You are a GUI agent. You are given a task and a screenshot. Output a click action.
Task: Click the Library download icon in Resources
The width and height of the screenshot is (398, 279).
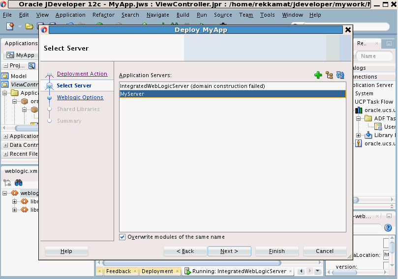368,135
